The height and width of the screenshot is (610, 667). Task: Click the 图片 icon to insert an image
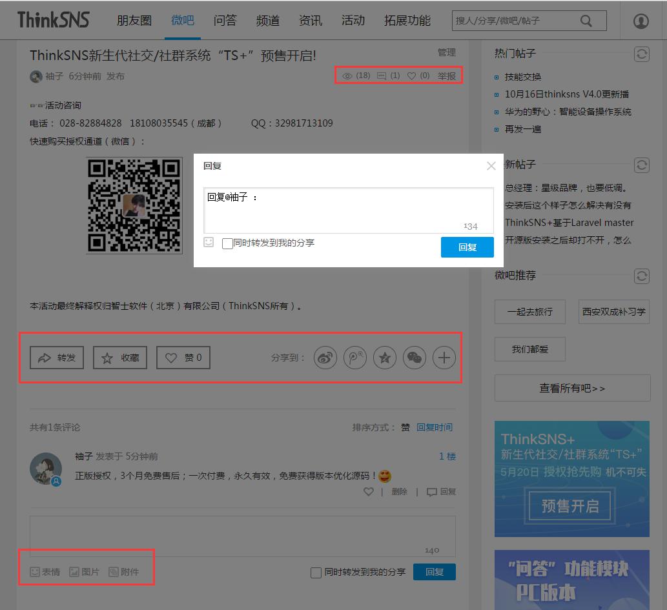[85, 571]
